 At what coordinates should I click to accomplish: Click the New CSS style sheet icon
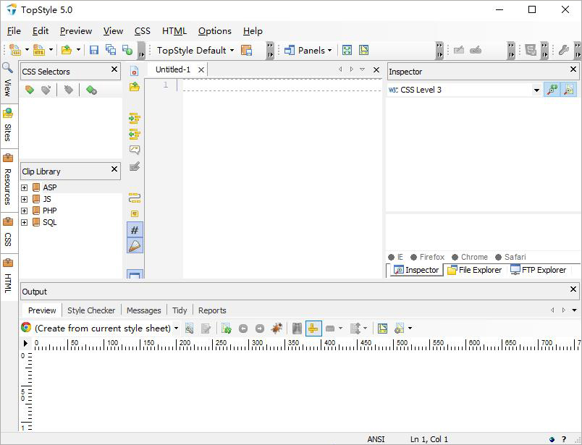point(15,50)
